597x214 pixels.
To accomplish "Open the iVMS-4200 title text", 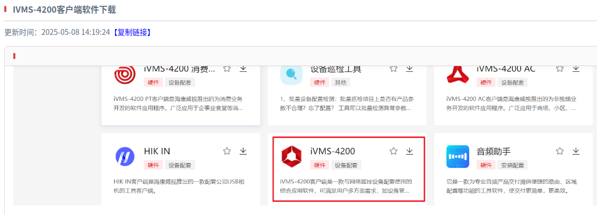I will click(x=333, y=152).
